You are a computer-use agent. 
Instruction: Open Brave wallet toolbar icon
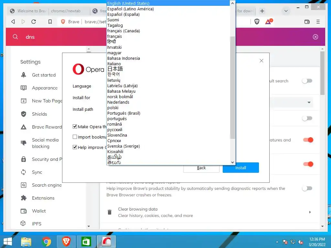tap(307, 22)
